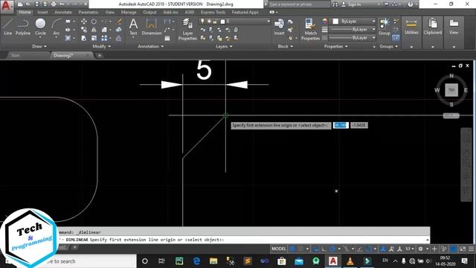Open the Utilities measure panel
The width and height of the screenshot is (476, 268).
[x=411, y=27]
